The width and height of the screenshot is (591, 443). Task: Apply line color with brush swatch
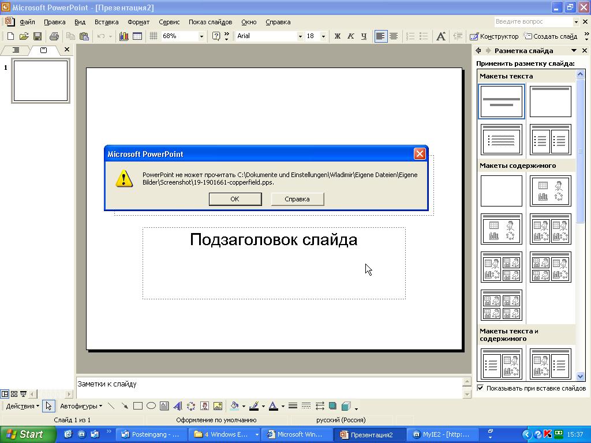[254, 406]
